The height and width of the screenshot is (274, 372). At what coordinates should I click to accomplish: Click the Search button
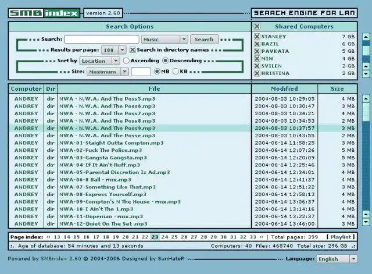click(204, 40)
